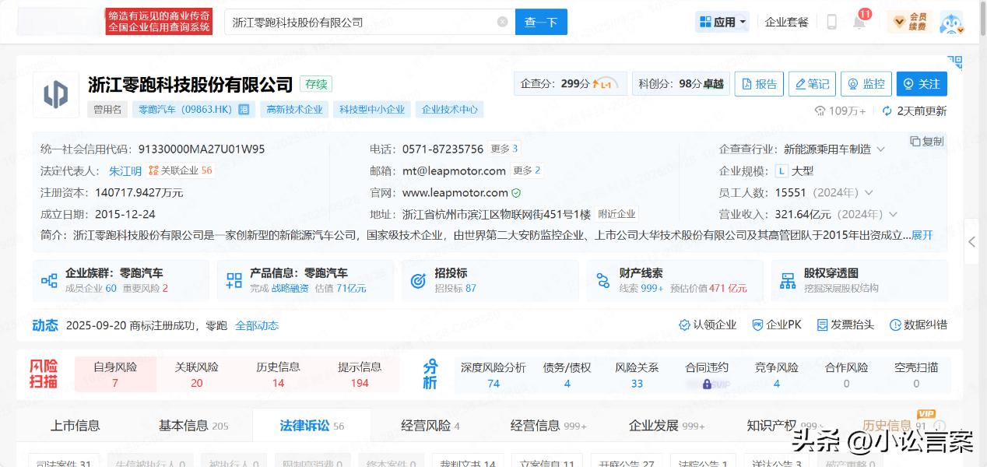Expand the 员工人数 year dropdown
This screenshot has width=987, height=467.
coord(869,192)
